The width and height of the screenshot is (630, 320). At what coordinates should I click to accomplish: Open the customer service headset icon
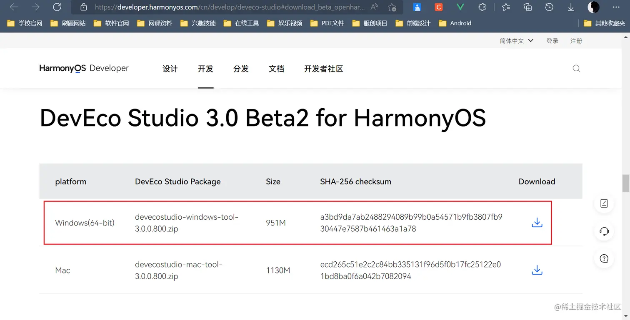click(x=604, y=231)
